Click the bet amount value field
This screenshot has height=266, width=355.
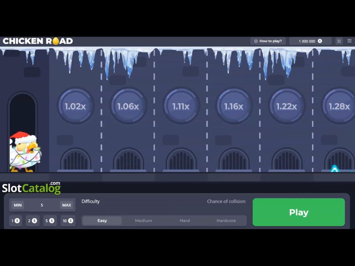point(41,205)
